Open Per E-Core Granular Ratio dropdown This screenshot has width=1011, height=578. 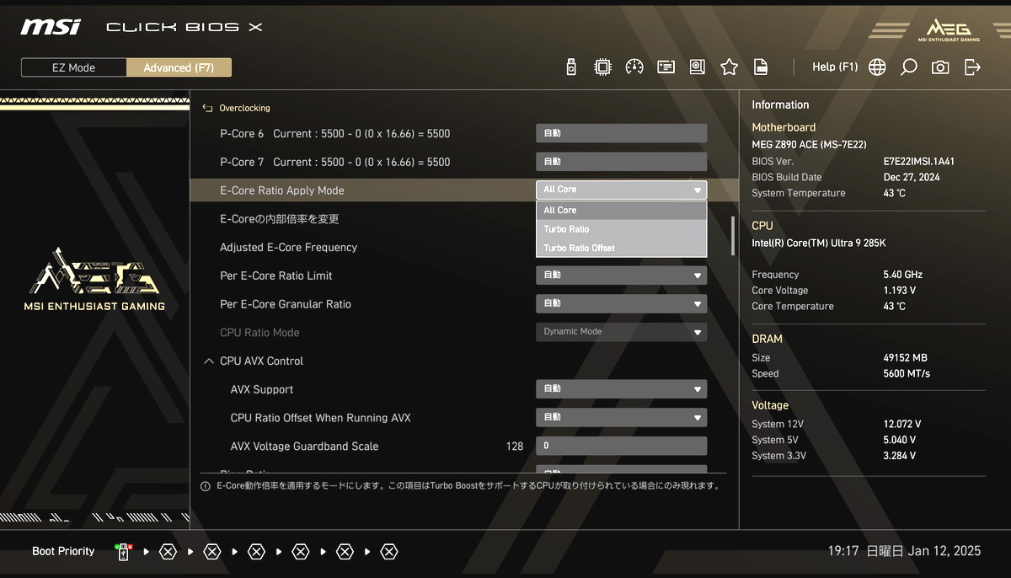(x=622, y=303)
